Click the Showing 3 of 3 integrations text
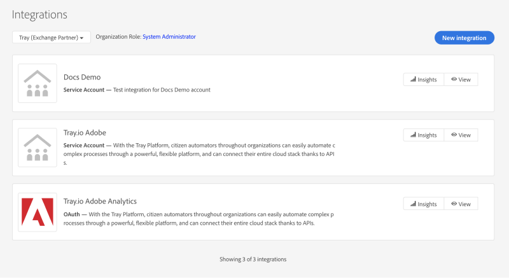This screenshot has width=509, height=278. pyautogui.click(x=253, y=259)
